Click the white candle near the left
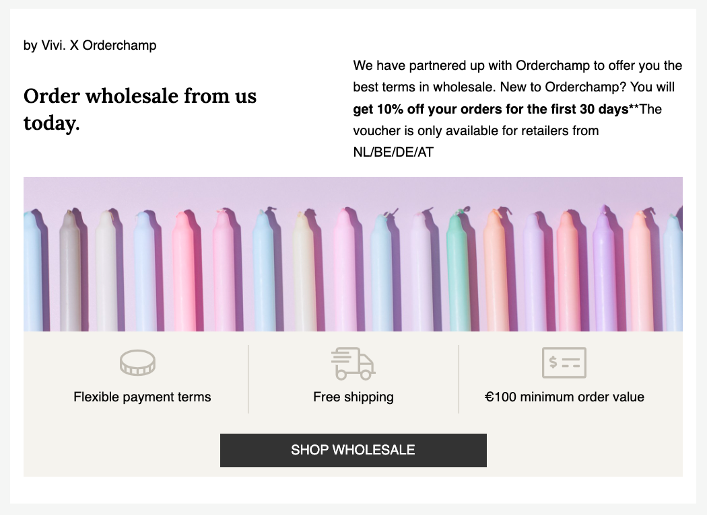 pos(106,270)
